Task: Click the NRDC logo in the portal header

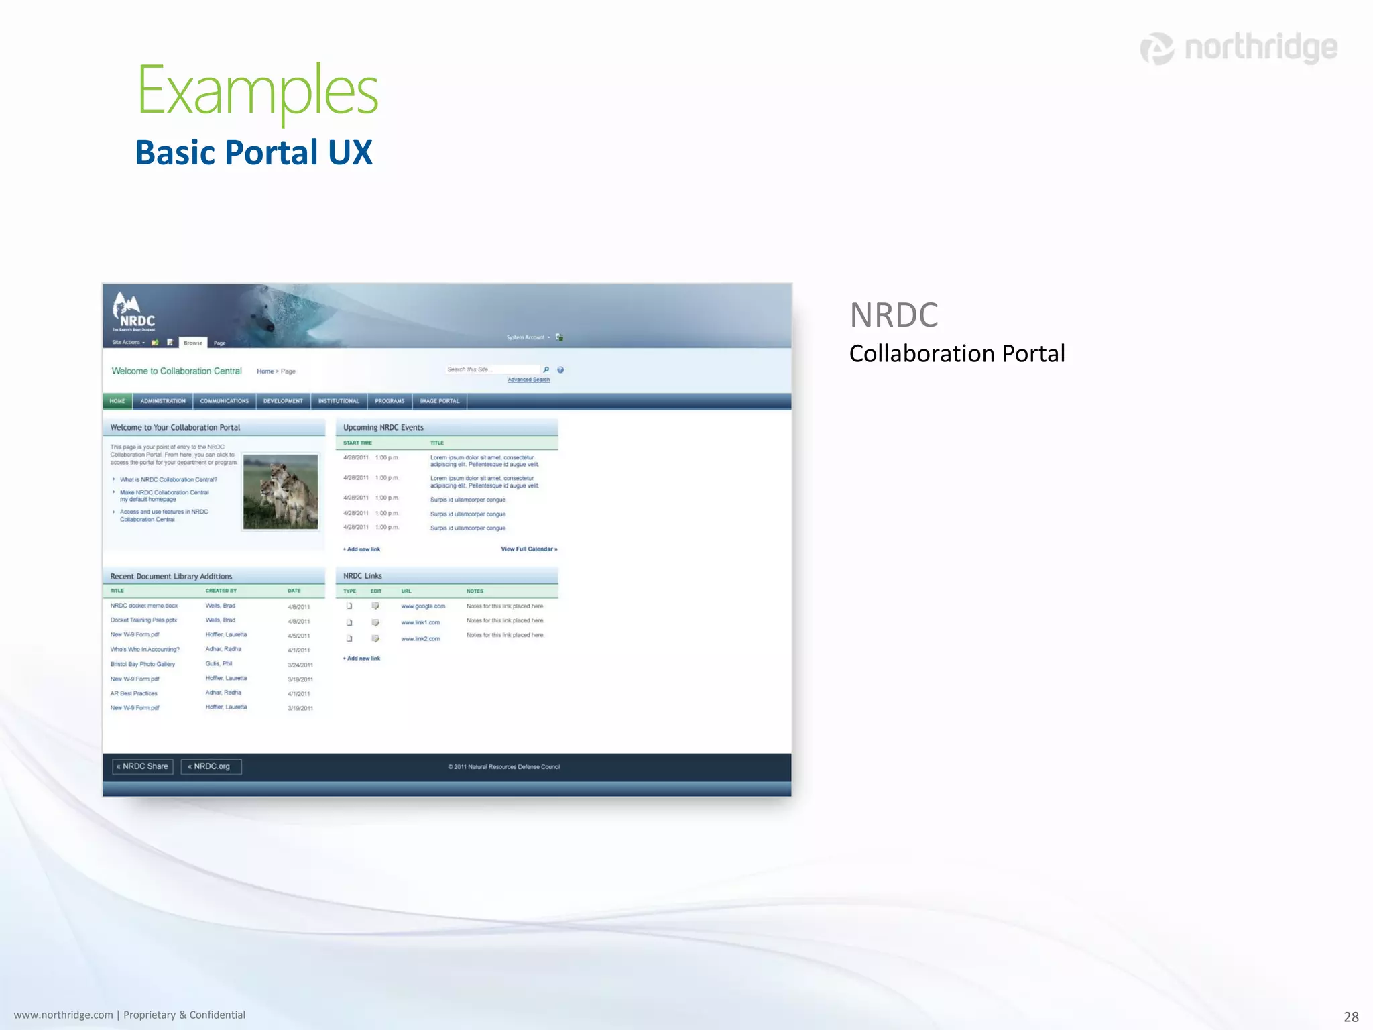Action: (133, 312)
